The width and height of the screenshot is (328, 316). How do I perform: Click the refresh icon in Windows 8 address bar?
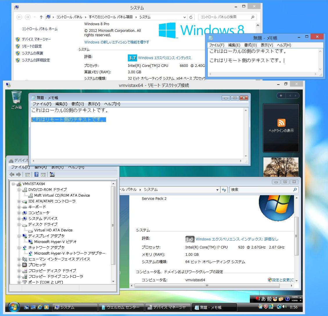click(x=191, y=17)
